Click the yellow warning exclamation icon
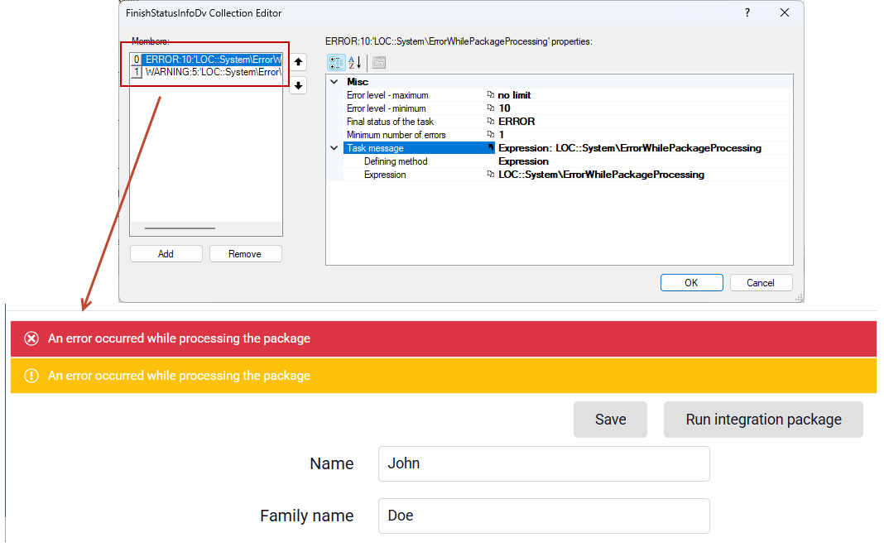Screen dimensions: 884x547 pos(31,376)
